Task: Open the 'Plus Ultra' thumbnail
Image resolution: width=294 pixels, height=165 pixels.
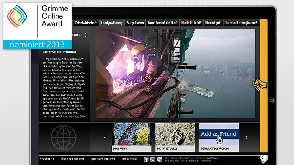Action: [131, 137]
